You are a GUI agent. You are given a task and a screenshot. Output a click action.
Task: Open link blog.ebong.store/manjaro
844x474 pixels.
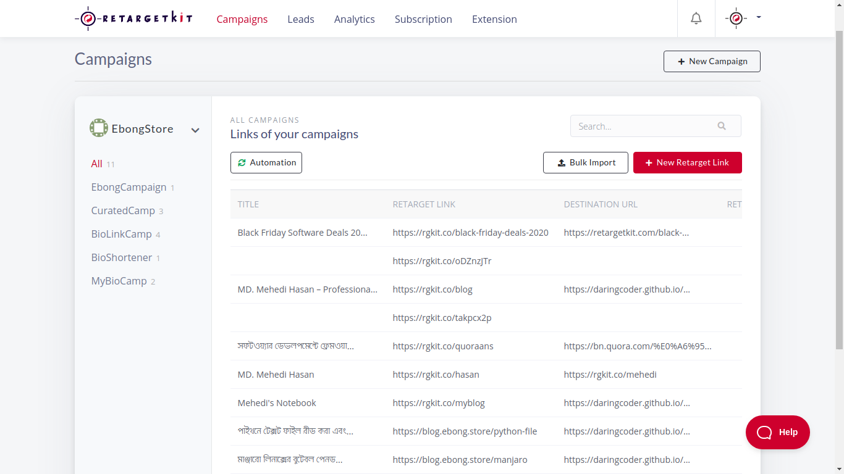tap(460, 460)
